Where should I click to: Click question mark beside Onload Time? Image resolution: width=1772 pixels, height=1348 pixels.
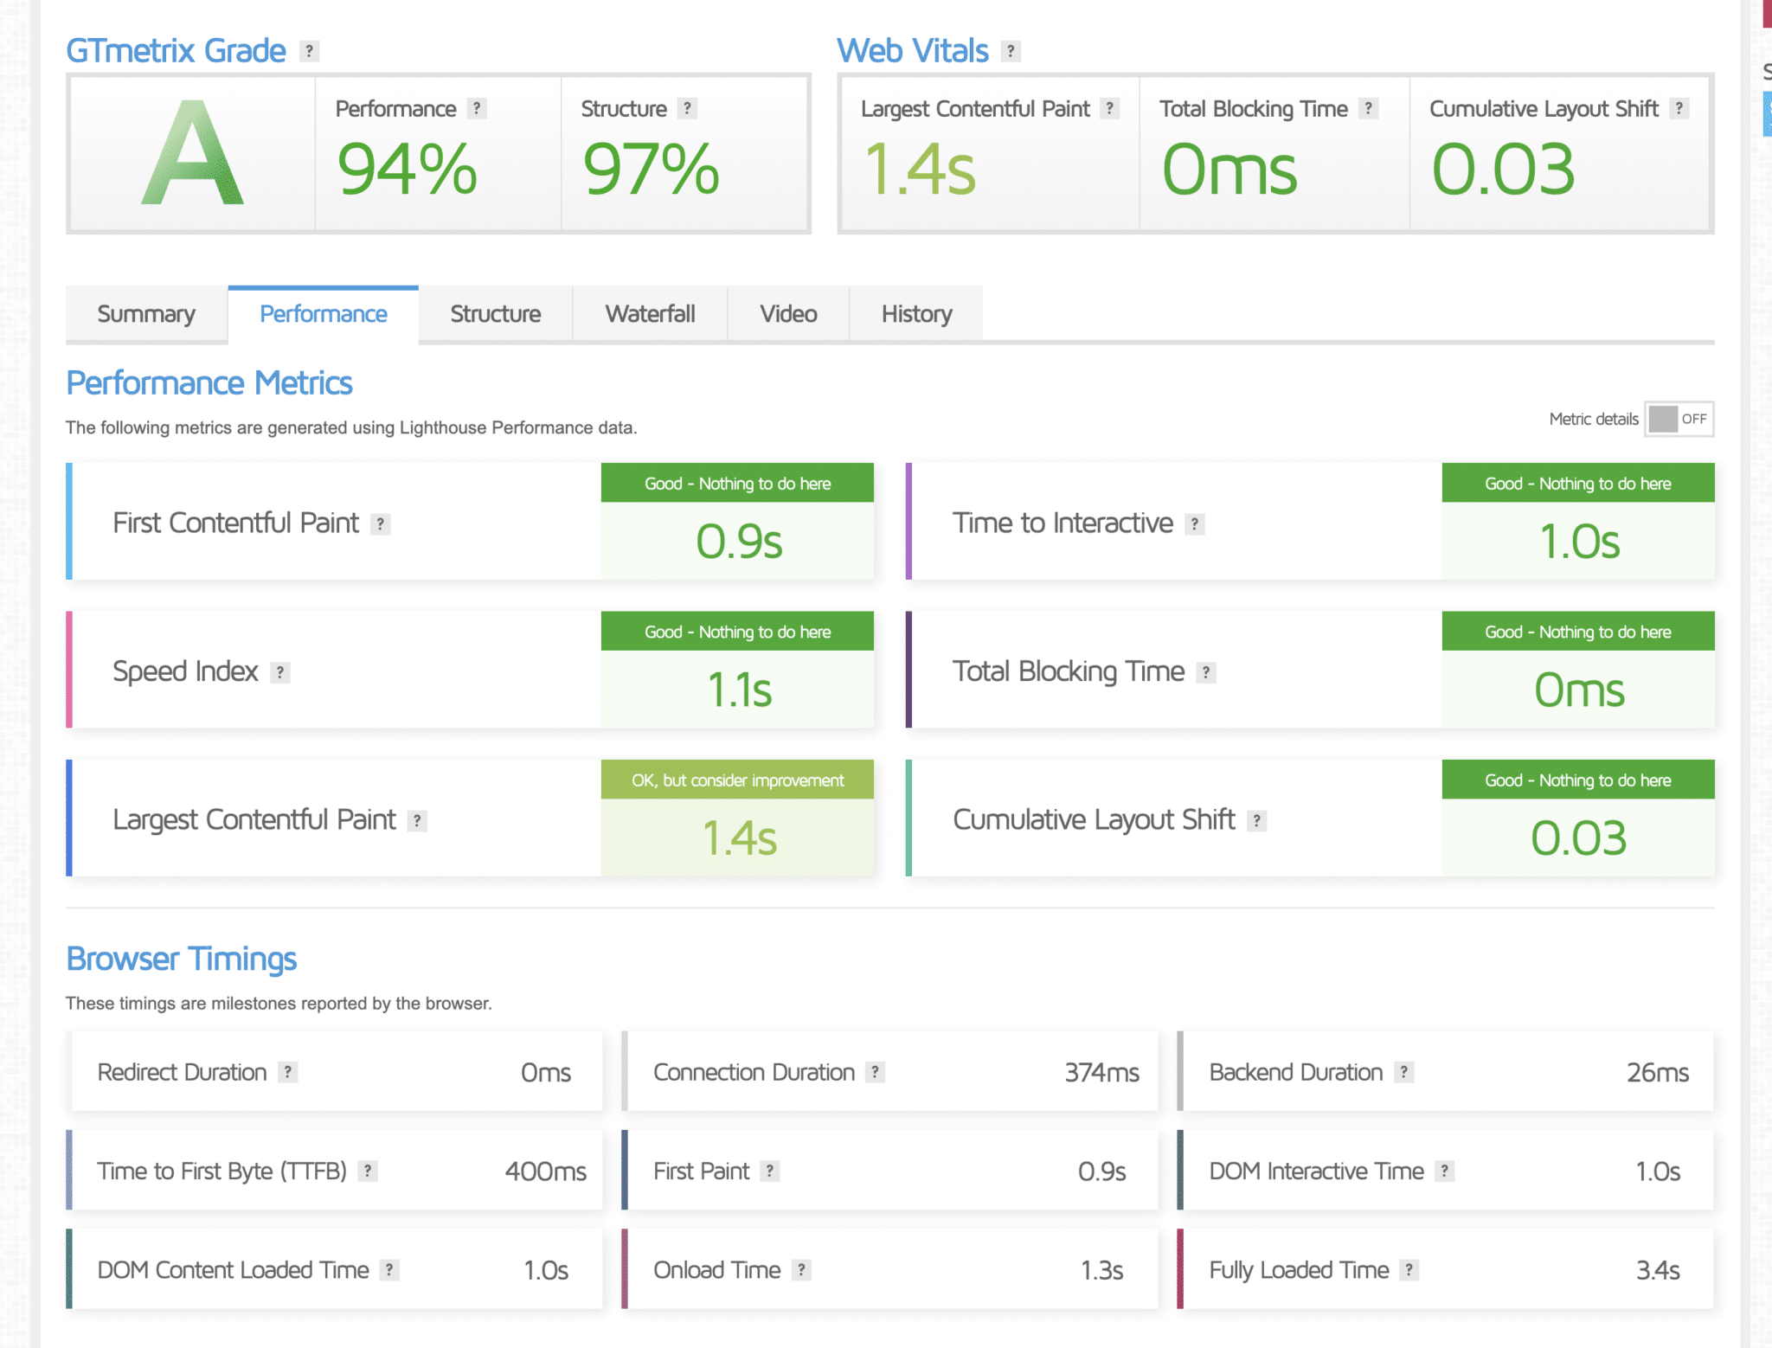click(x=801, y=1269)
